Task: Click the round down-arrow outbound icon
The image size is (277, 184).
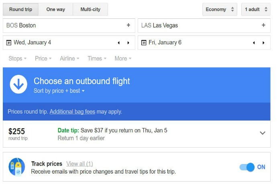Action: pyautogui.click(x=18, y=84)
